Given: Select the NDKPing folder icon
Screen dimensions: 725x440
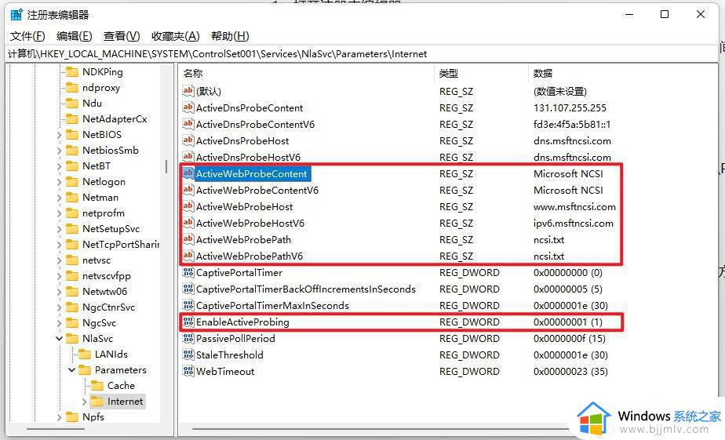Looking at the screenshot, I should 72,72.
